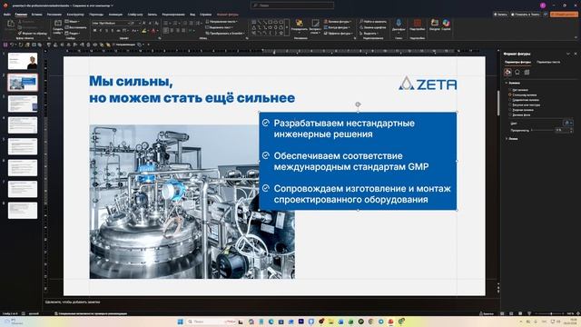Screen dimensions: 581x327
Task: Collapse the Fill (Заливка) section
Action: click(514, 83)
